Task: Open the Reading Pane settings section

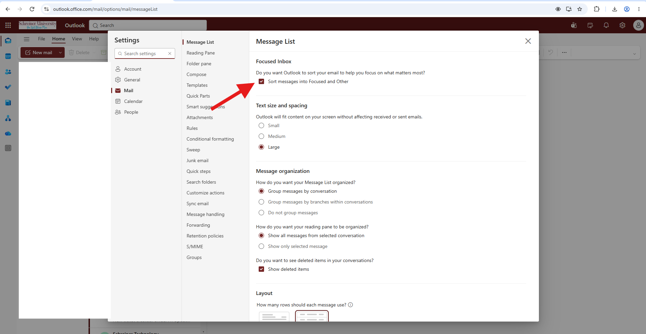Action: pyautogui.click(x=201, y=53)
